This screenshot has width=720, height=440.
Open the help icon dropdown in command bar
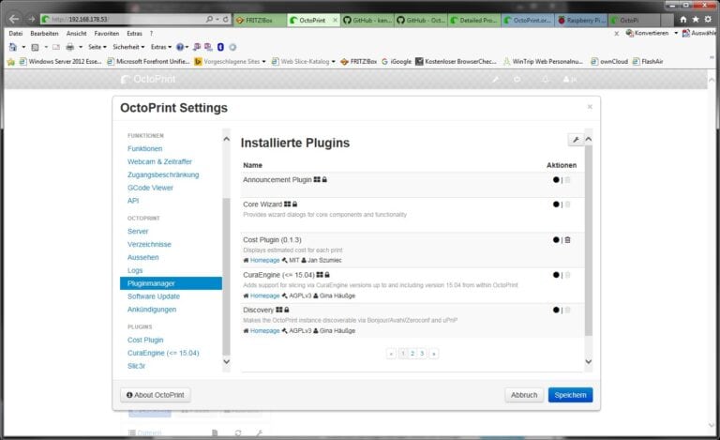[183, 47]
